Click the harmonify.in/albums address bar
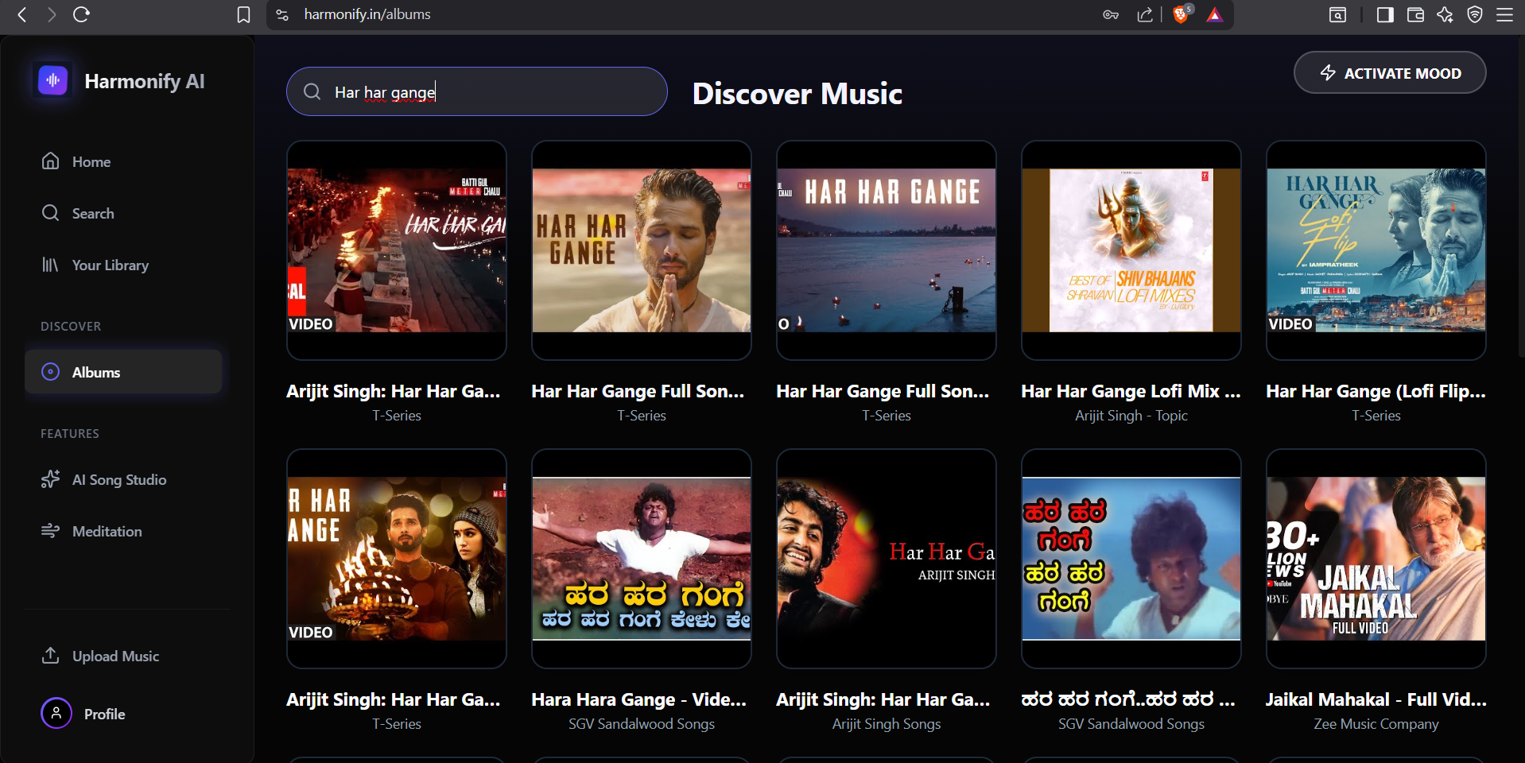1525x763 pixels. click(367, 14)
